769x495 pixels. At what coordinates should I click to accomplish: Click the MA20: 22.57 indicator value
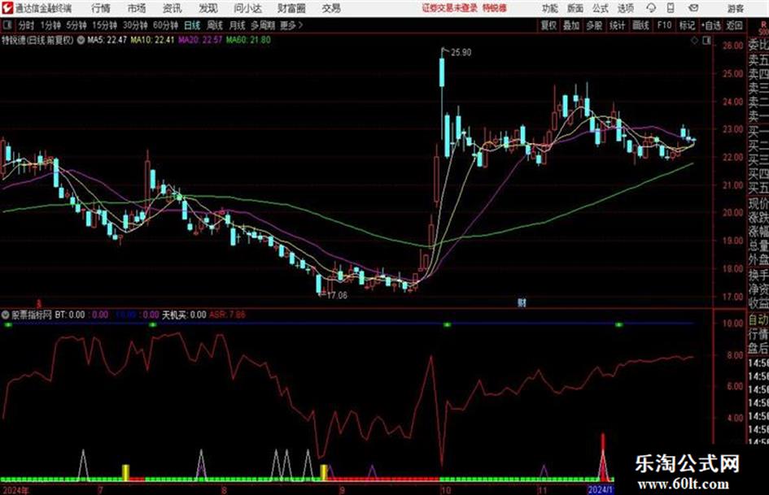point(200,40)
